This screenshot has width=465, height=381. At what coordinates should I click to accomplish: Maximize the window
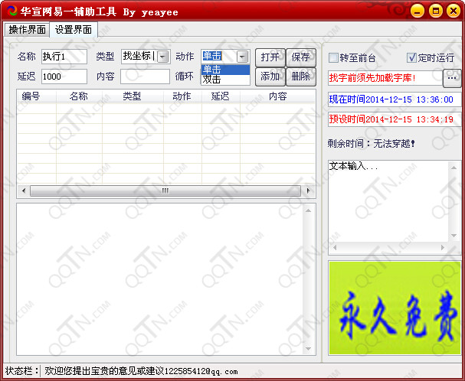[435, 11]
